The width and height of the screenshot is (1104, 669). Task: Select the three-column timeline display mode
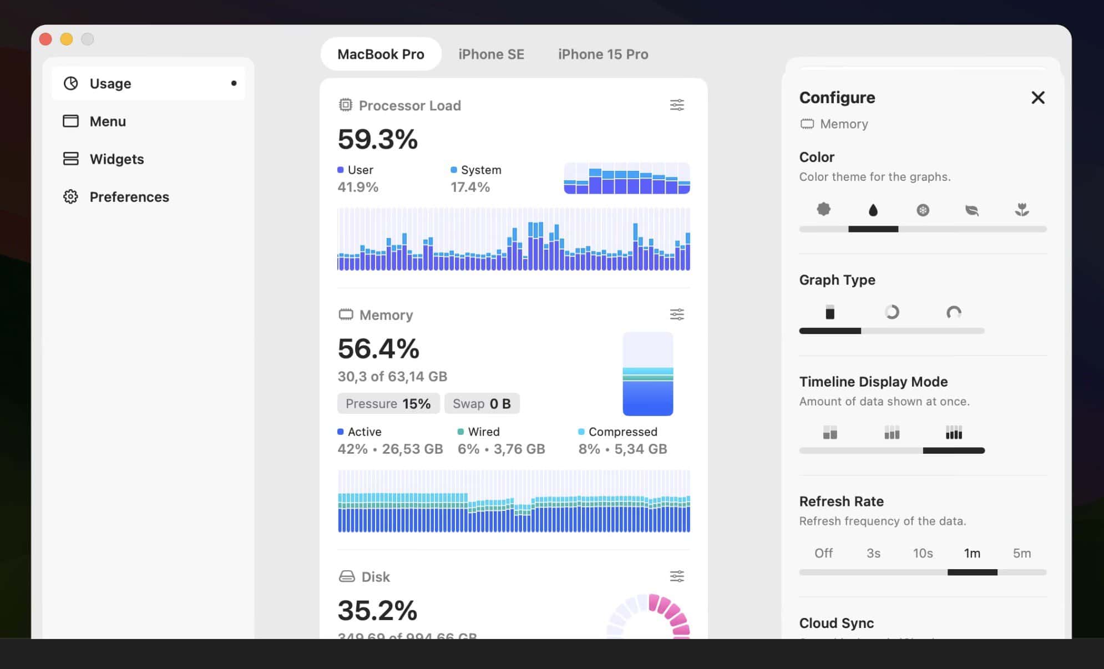[x=892, y=432]
